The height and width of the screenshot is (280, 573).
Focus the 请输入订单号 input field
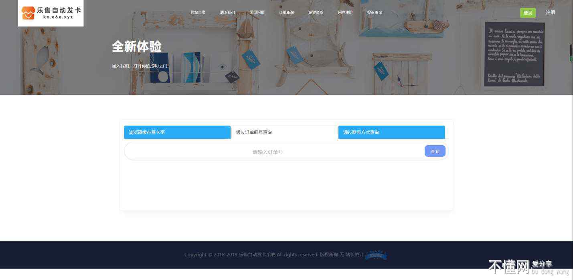pos(268,152)
